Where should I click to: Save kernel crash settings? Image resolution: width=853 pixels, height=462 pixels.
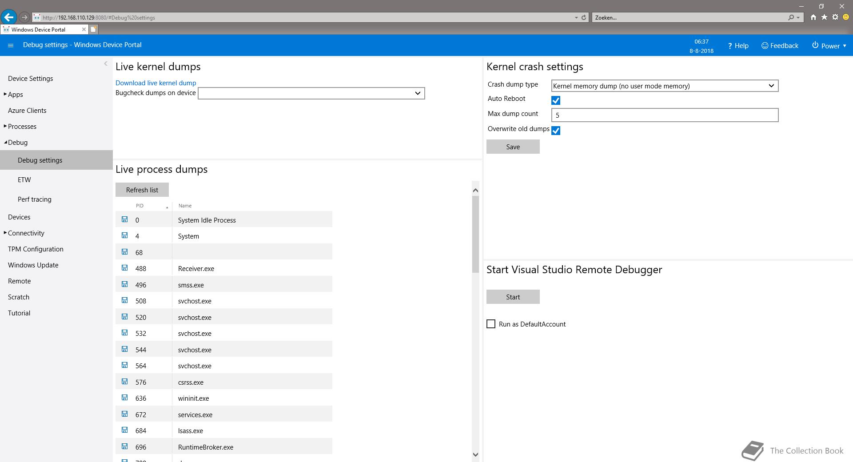click(x=513, y=147)
